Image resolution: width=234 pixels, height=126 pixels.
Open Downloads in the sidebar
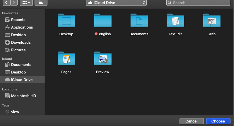pos(22,42)
